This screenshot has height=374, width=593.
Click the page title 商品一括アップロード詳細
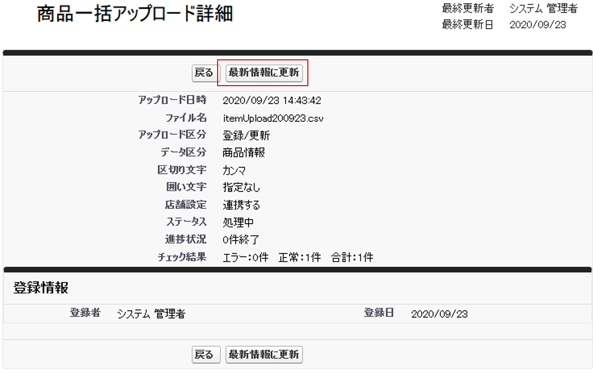135,14
